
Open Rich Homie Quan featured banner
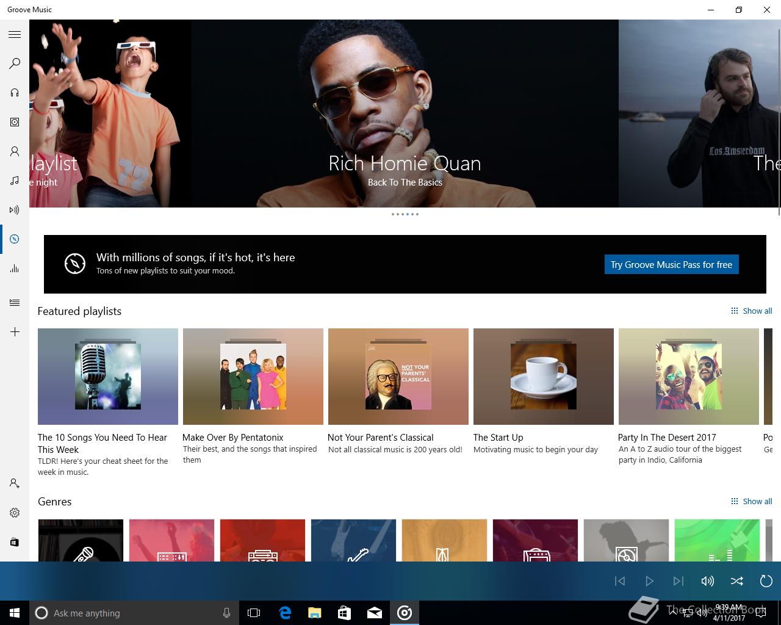pyautogui.click(x=405, y=114)
